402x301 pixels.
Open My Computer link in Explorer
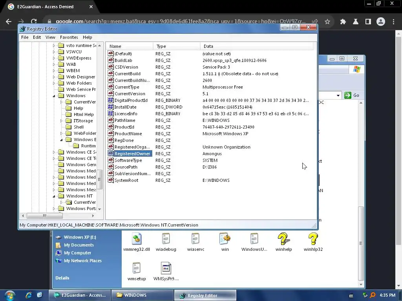coord(78,253)
